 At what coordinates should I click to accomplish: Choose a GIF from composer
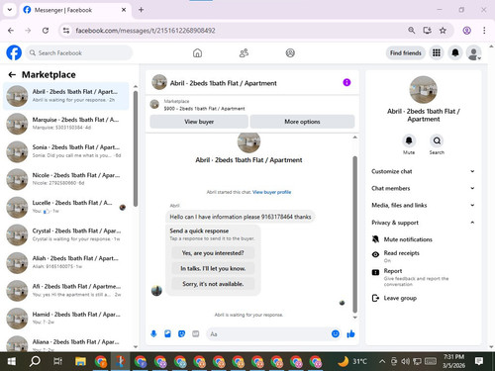pyautogui.click(x=196, y=334)
